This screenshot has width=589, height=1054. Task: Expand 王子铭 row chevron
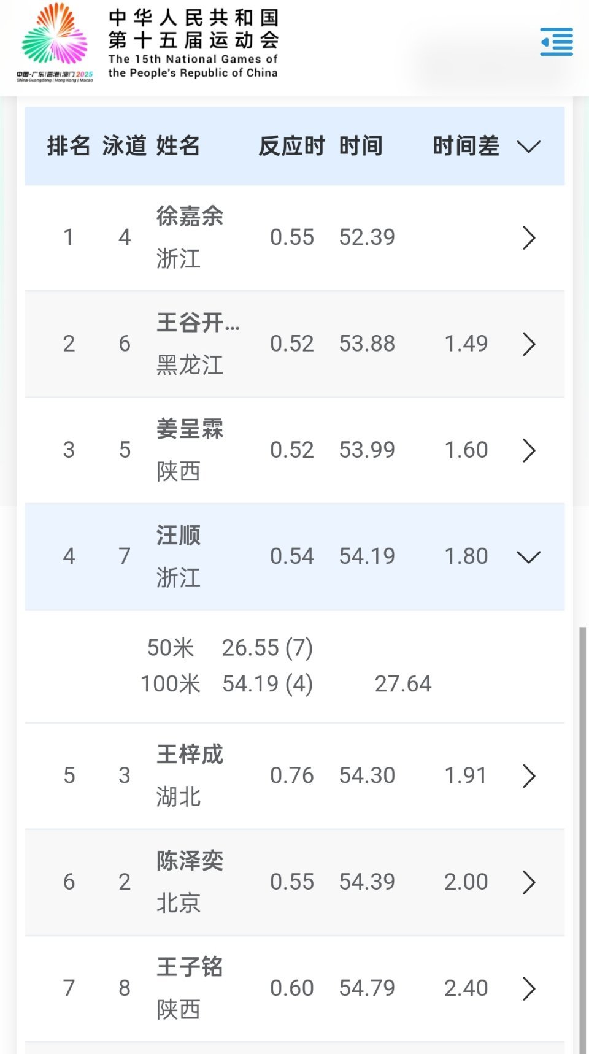point(529,988)
